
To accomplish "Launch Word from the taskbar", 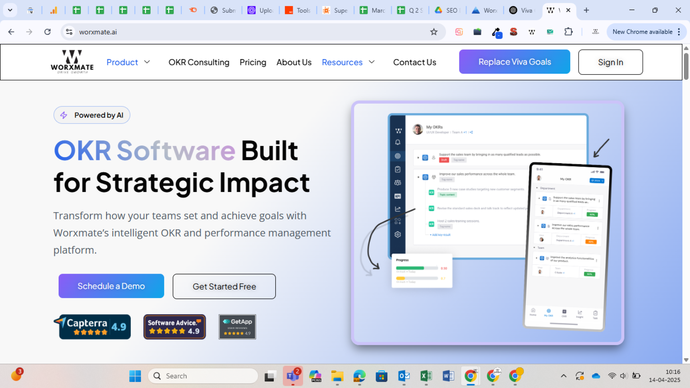I will 448,376.
